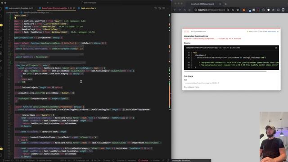Click the Prettier status bar item

(155, 161)
